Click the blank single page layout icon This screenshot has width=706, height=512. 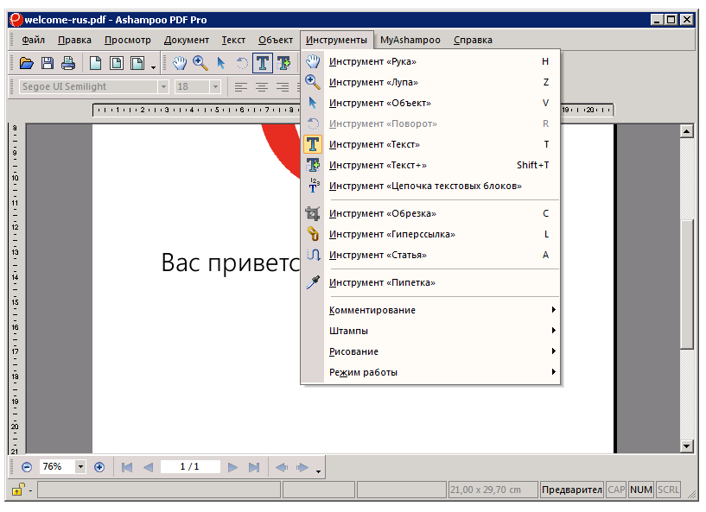click(95, 63)
